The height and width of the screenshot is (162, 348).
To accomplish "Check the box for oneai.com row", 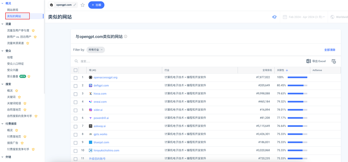I will click(76, 102).
